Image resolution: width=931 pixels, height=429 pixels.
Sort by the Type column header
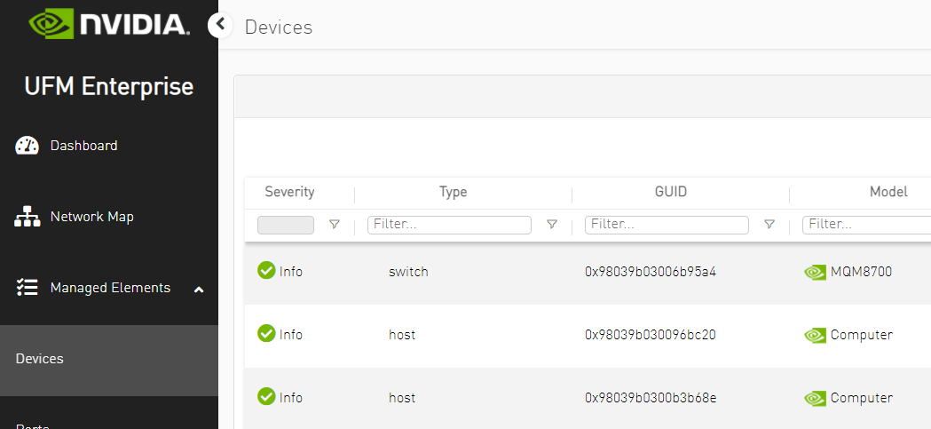click(x=453, y=192)
